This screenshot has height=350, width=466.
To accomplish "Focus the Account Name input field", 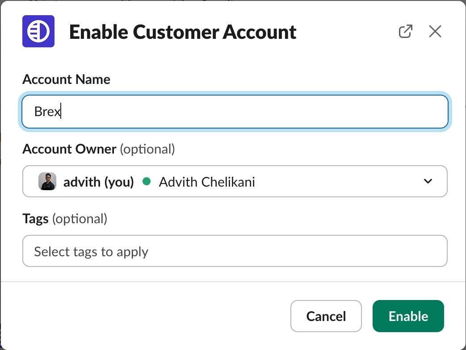I will click(235, 112).
